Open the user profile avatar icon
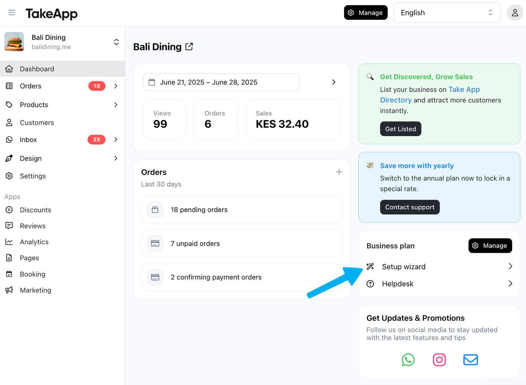The height and width of the screenshot is (385, 526). tap(515, 13)
